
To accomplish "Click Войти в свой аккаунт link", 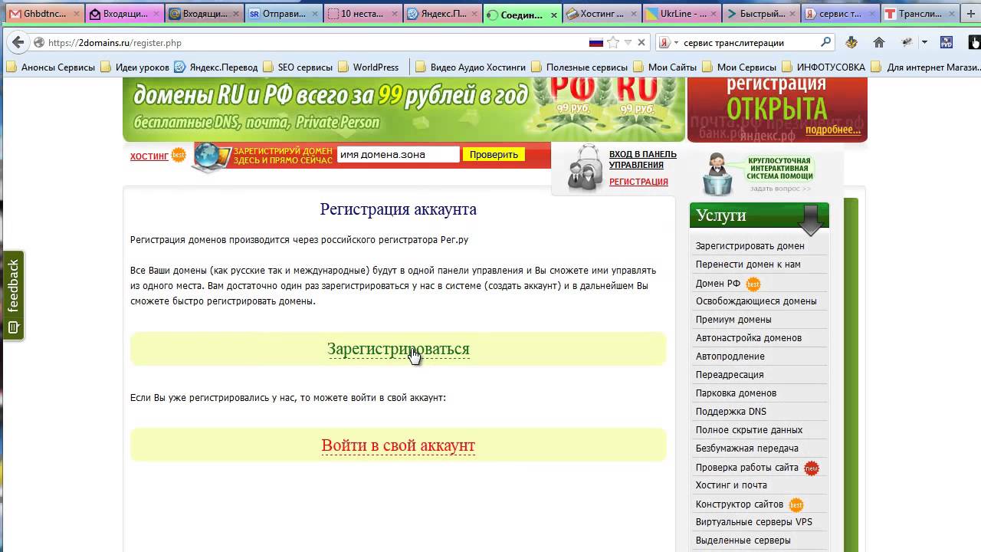I will [398, 445].
